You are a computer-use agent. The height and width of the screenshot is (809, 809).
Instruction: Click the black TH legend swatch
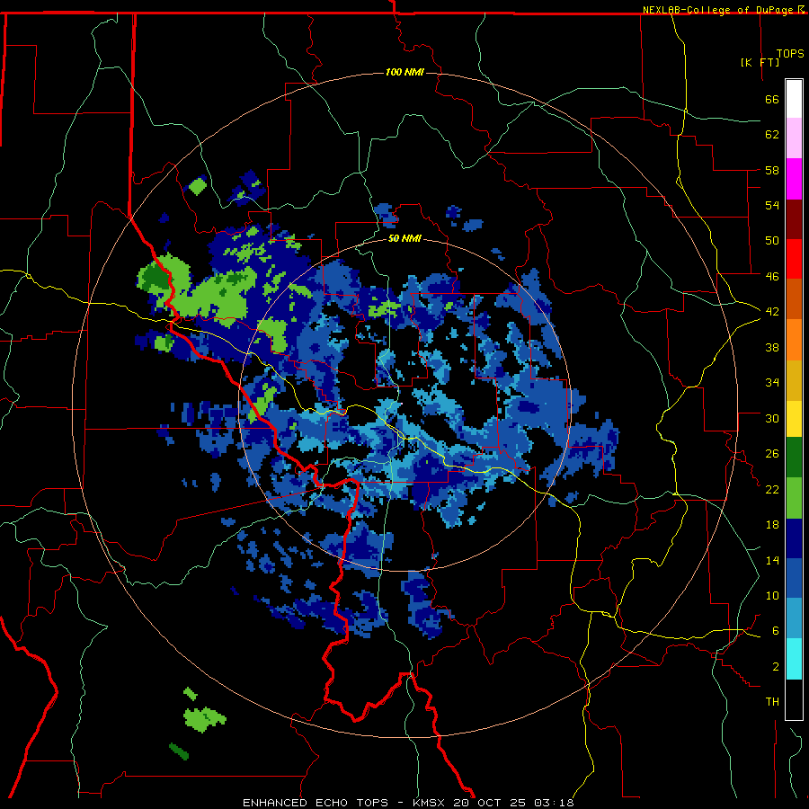794,699
